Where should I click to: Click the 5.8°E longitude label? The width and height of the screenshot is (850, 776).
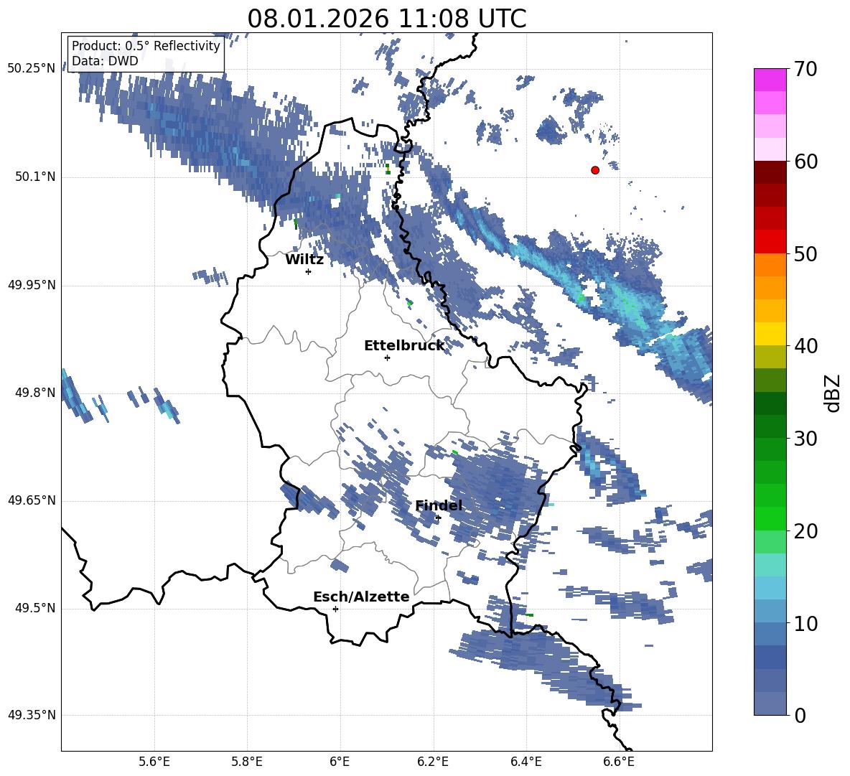[x=247, y=762]
